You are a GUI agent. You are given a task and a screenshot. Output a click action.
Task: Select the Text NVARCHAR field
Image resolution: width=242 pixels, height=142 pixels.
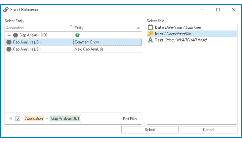click(x=192, y=40)
